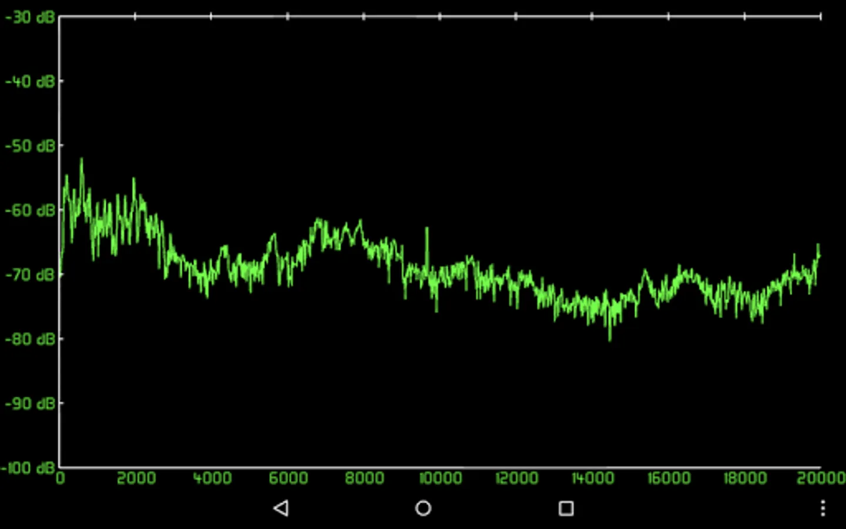Click the 0 frequency axis label
Viewport: 846px width, 529px height.
coord(61,478)
